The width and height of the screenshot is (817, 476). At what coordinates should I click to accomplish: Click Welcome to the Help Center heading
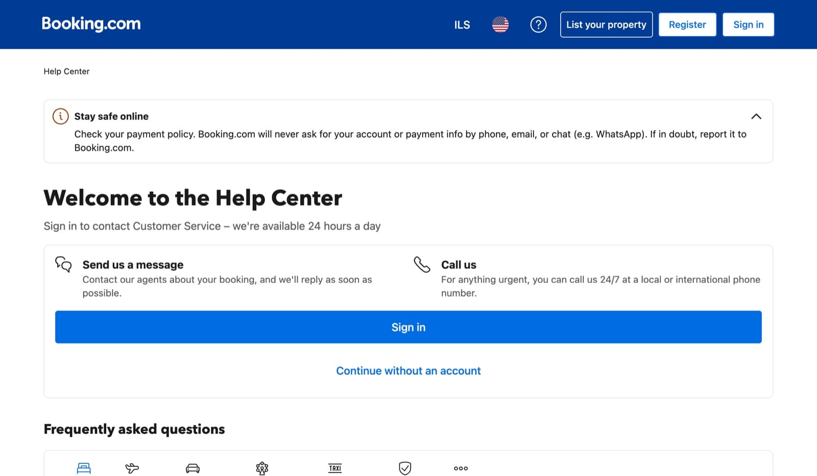click(193, 198)
